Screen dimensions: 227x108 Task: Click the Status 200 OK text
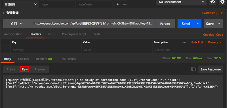pyautogui.click(x=172, y=58)
